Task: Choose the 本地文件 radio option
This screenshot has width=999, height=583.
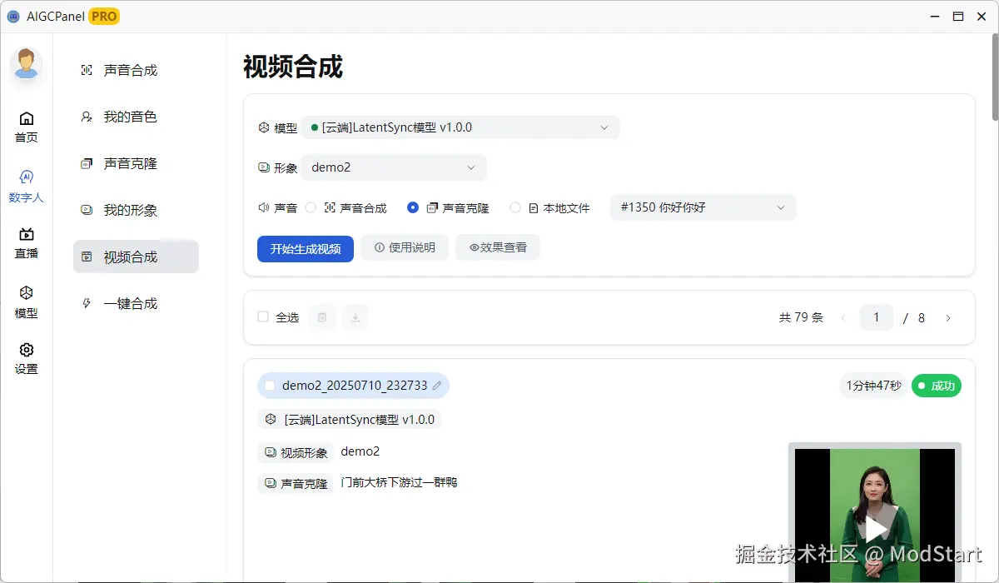Action: pos(515,207)
